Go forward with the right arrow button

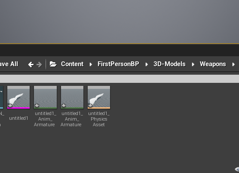pos(39,64)
